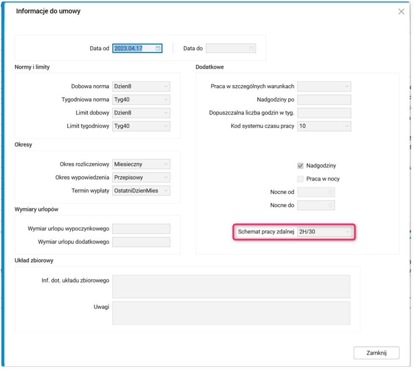Click the Nocne od clock icon
Image resolution: width=414 pixels, height=369 pixels.
click(330, 192)
